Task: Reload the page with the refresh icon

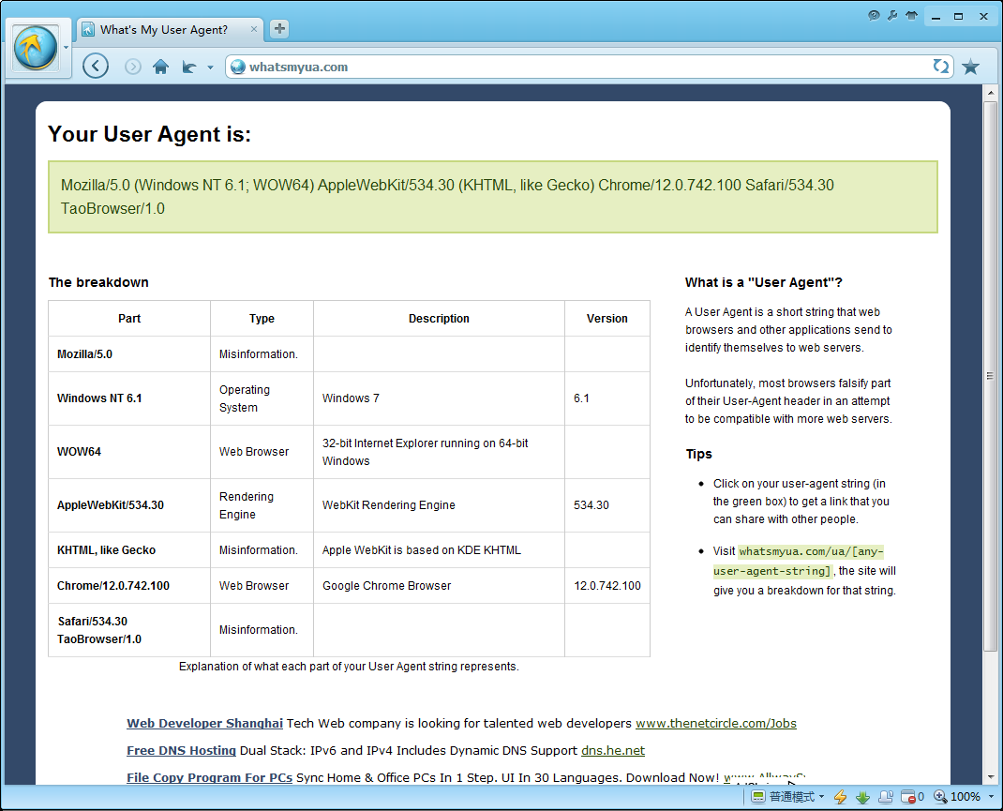Action: (x=940, y=66)
